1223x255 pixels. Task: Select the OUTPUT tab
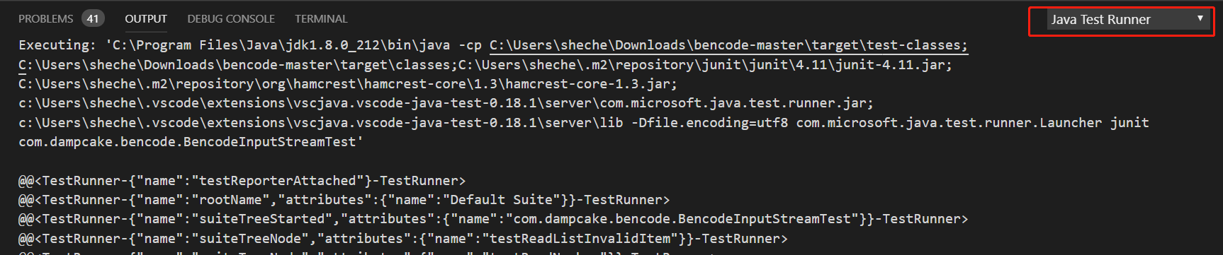[x=146, y=19]
